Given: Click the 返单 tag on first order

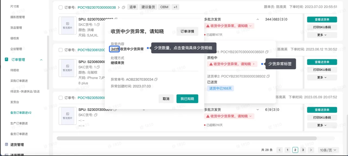Looking at the screenshot, I should 133,7.
